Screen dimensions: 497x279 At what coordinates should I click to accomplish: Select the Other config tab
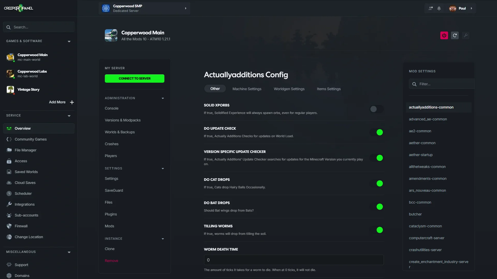point(215,89)
